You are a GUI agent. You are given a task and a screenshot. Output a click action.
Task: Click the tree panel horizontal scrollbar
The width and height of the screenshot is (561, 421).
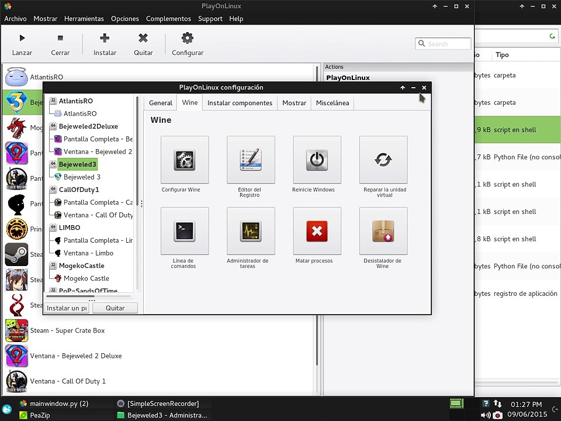[x=71, y=296]
